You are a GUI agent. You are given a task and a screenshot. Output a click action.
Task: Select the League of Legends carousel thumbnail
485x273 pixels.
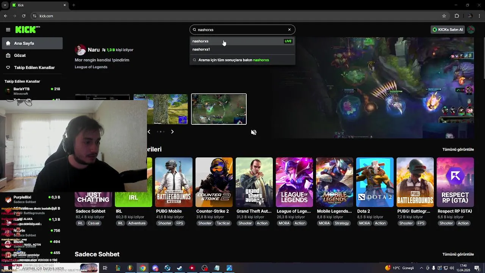tap(219, 109)
